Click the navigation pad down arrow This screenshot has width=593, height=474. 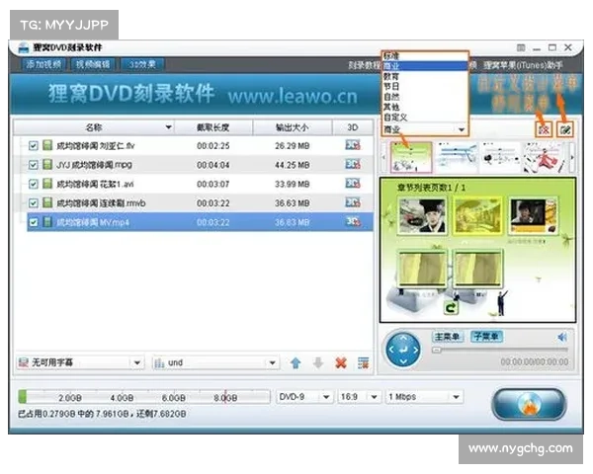click(x=403, y=361)
